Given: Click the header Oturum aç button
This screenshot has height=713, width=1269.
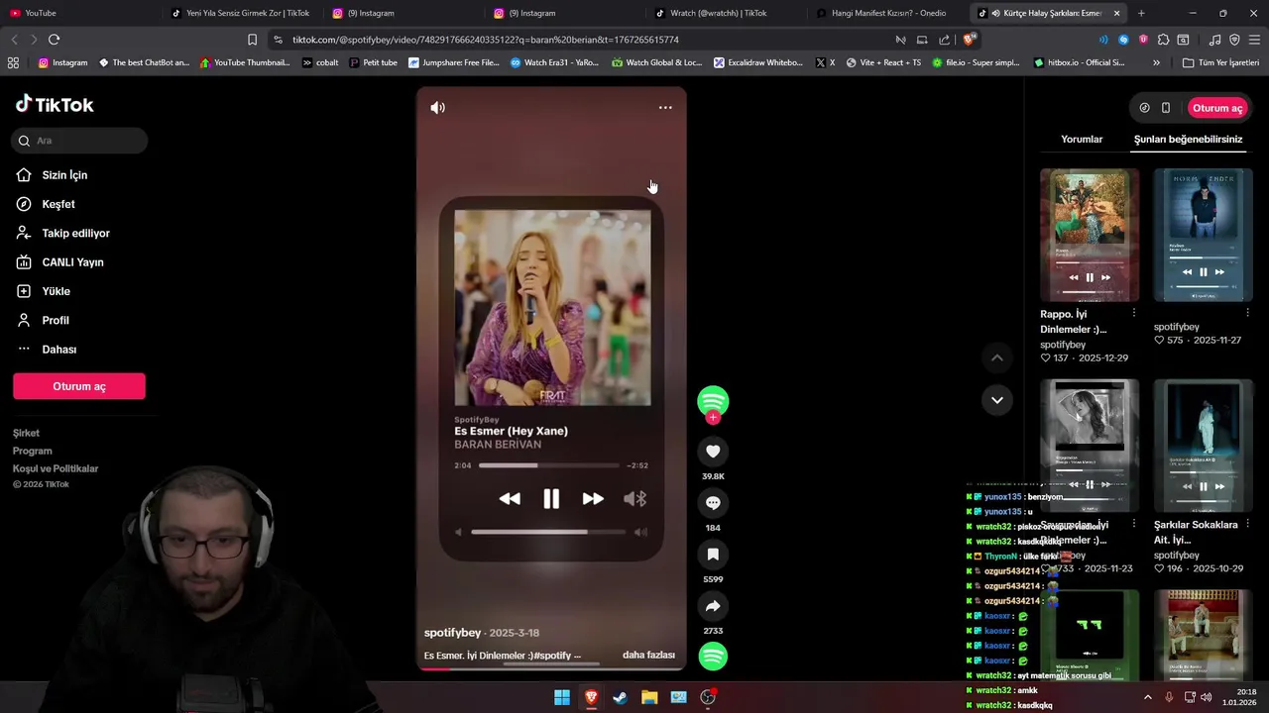Looking at the screenshot, I should click(x=1216, y=108).
